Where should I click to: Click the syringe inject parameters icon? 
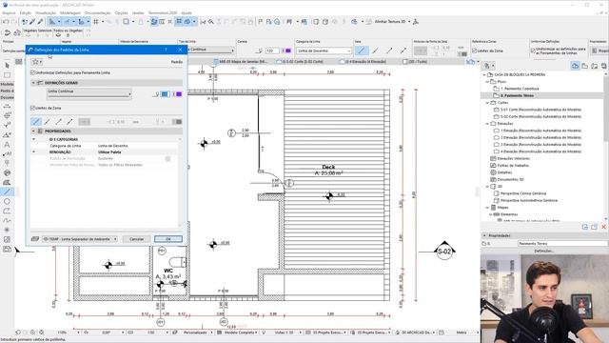40,22
